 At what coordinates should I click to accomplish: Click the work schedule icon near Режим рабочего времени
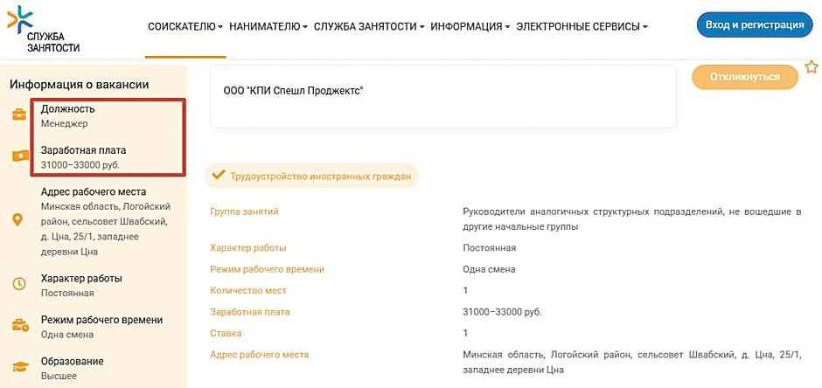pyautogui.click(x=18, y=326)
